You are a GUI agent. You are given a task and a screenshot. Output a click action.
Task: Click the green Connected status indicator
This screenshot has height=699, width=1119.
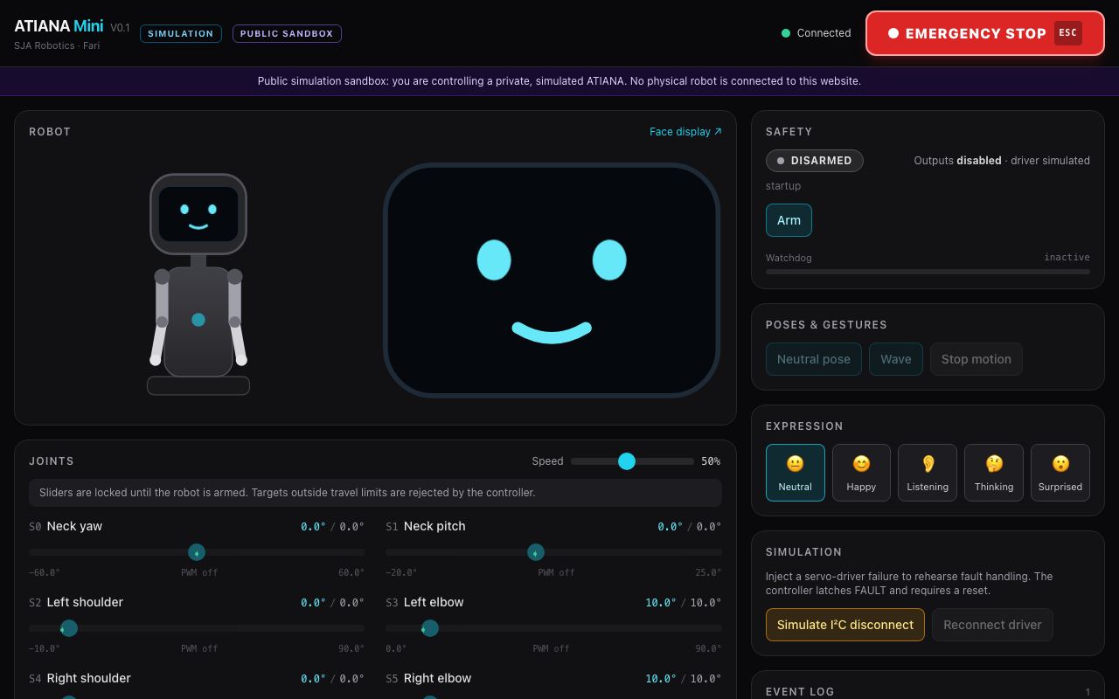(817, 33)
